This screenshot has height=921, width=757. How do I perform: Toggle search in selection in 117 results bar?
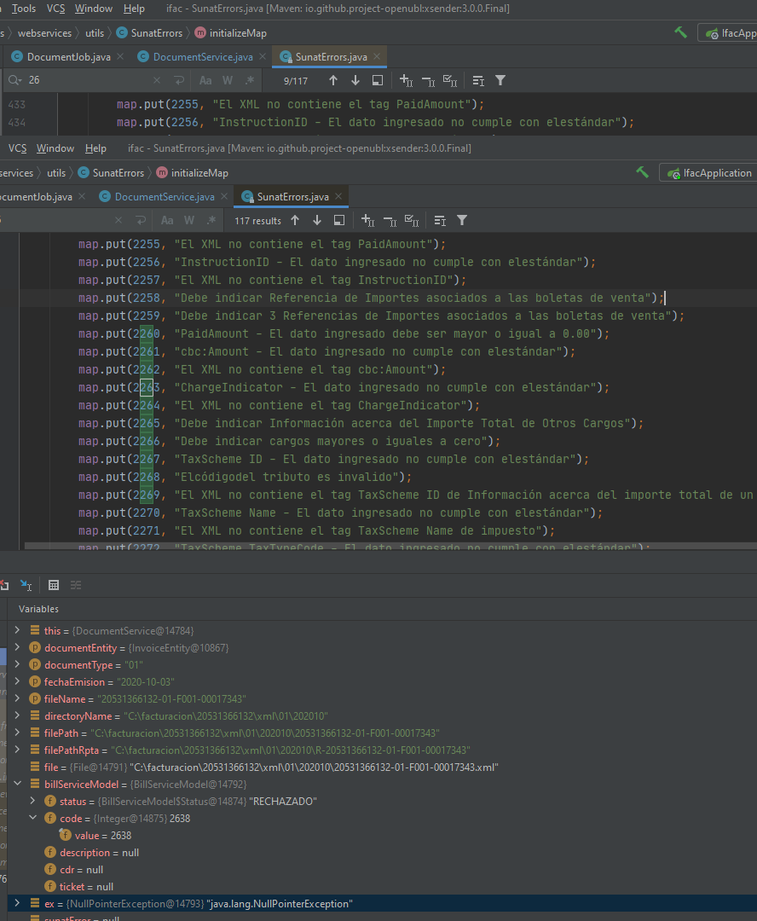tap(440, 220)
